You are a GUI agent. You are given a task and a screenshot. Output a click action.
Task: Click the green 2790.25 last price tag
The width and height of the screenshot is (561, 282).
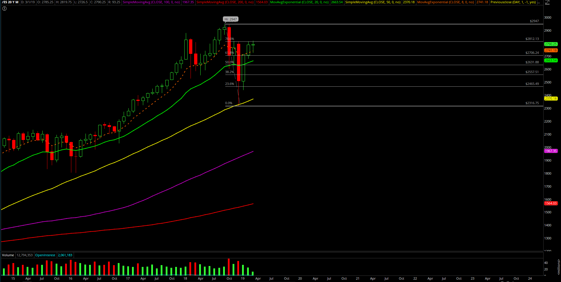[551, 44]
